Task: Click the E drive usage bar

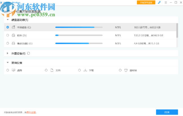Action: point(79,43)
